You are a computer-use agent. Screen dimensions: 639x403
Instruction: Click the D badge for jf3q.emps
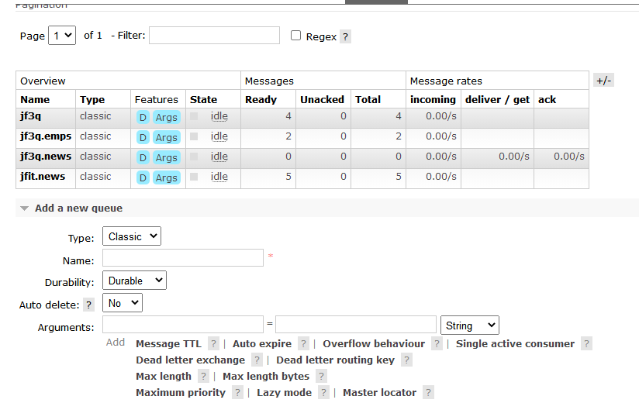click(x=143, y=138)
